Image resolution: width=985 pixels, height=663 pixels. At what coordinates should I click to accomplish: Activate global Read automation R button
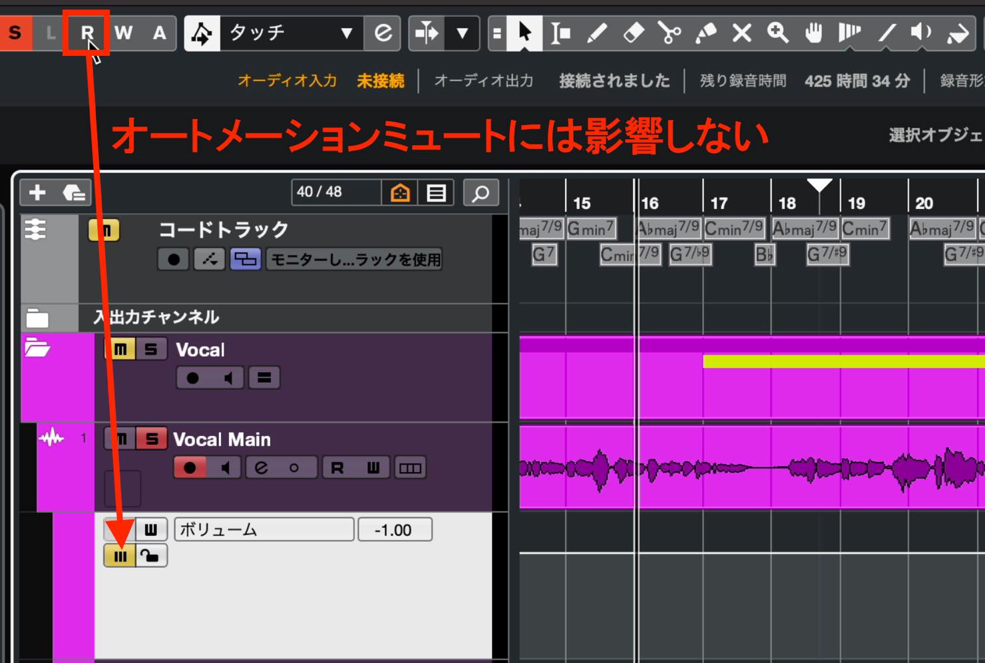(x=87, y=33)
